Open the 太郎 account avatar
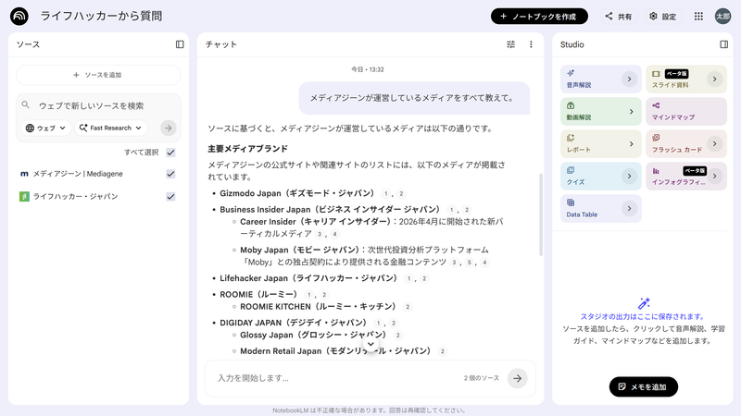Screen dimensions: 741x416 pyautogui.click(x=722, y=16)
